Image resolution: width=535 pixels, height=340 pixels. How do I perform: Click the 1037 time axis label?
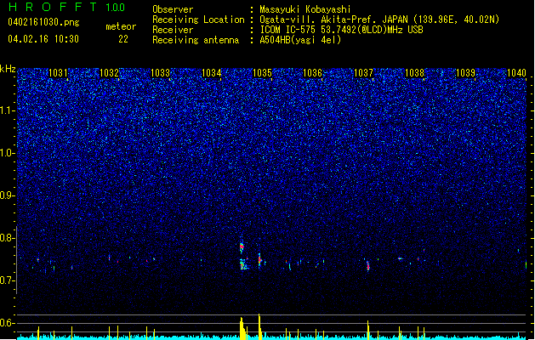pyautogui.click(x=364, y=73)
